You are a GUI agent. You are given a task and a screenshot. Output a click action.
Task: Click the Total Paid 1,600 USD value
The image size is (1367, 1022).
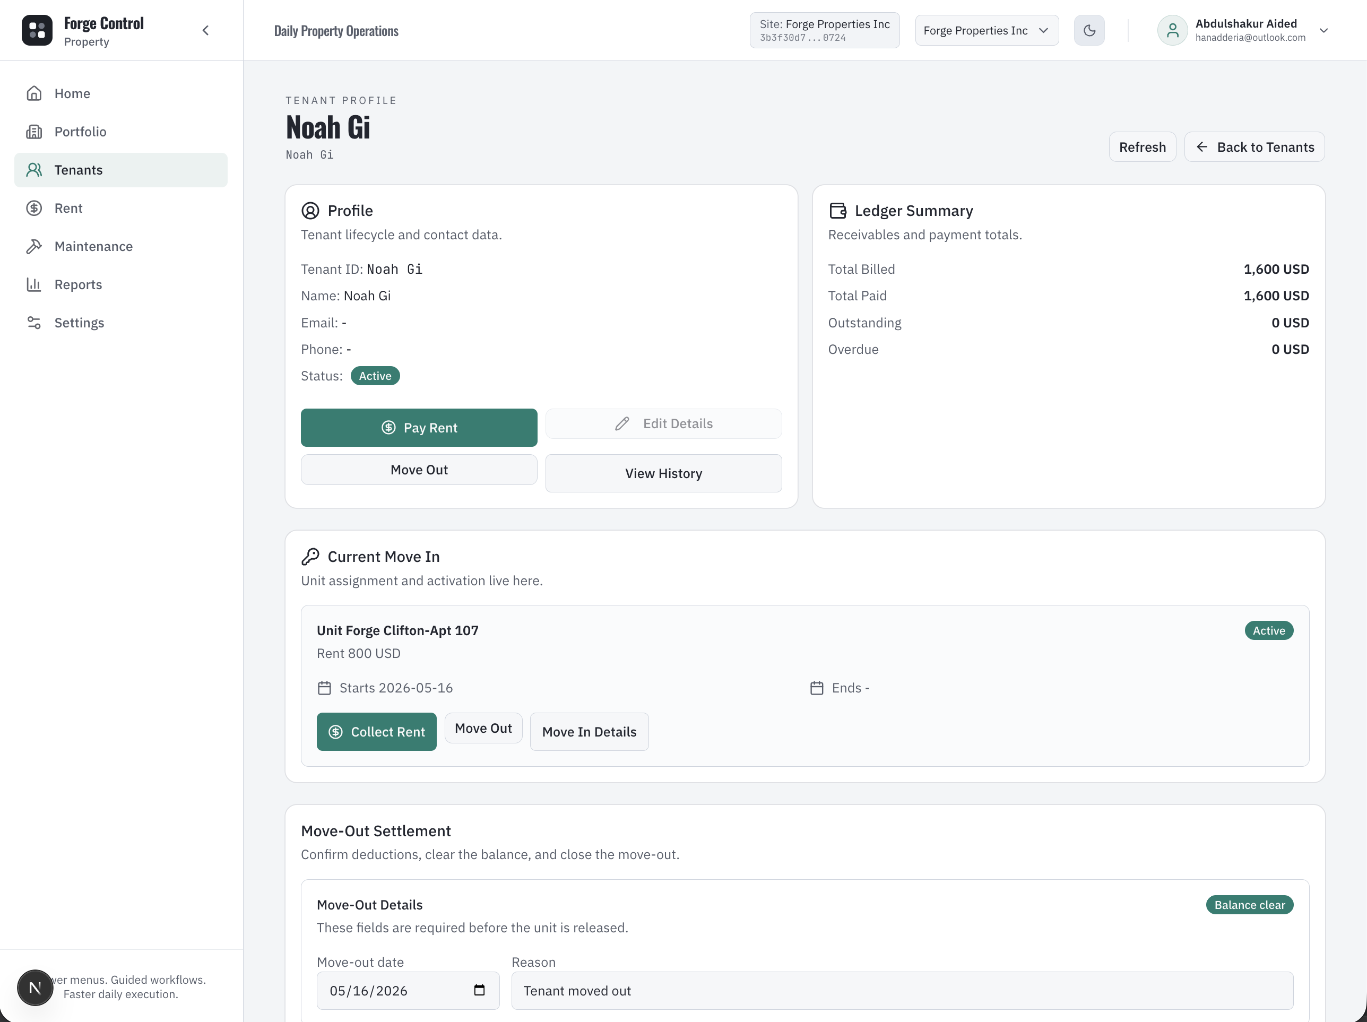coord(1276,296)
